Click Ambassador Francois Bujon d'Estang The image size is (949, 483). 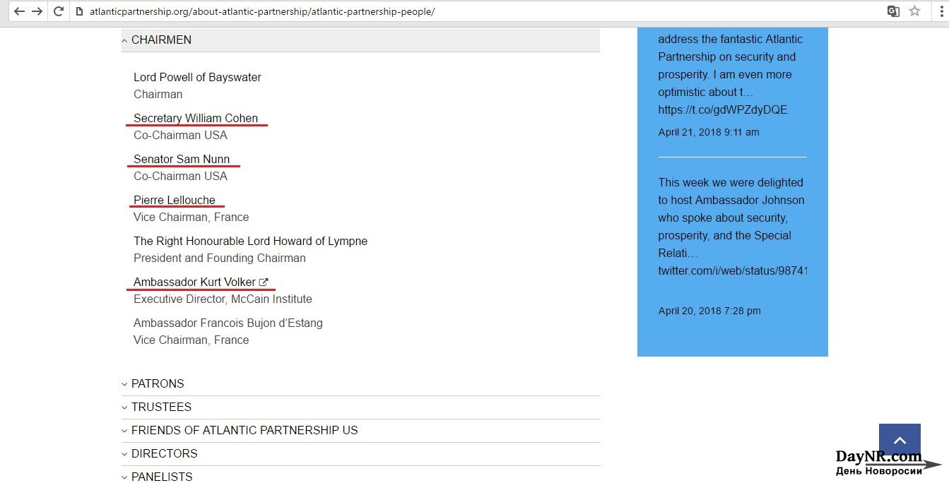228,323
